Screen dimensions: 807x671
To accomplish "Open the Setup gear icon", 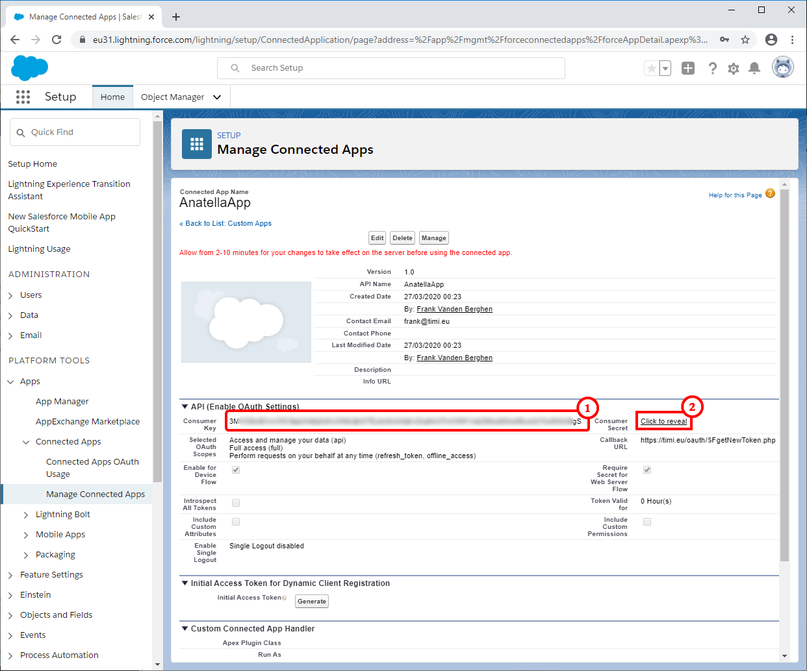I will coord(734,68).
